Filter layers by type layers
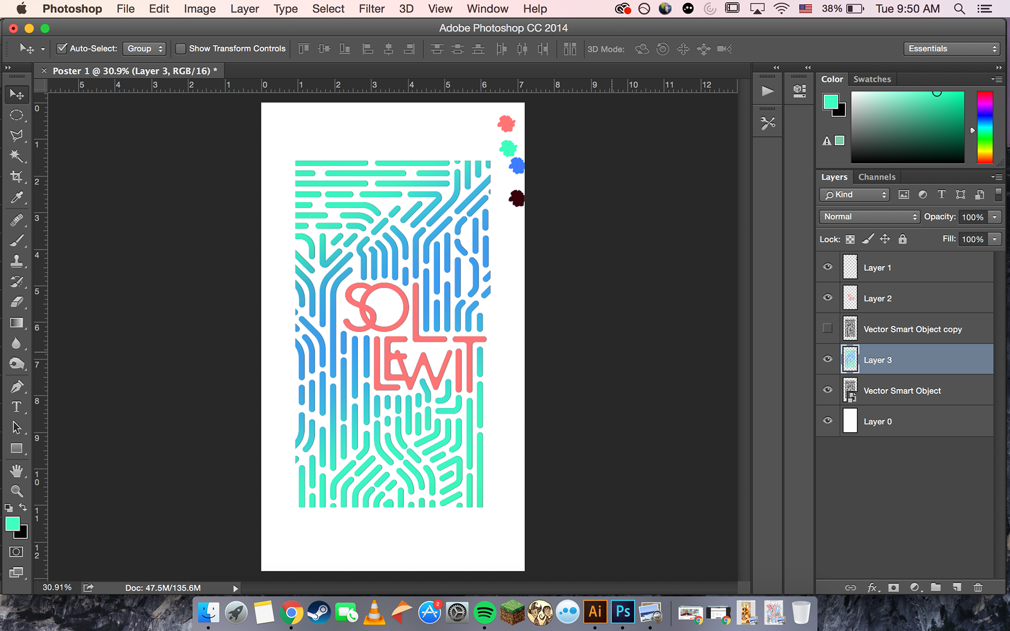 (x=942, y=195)
